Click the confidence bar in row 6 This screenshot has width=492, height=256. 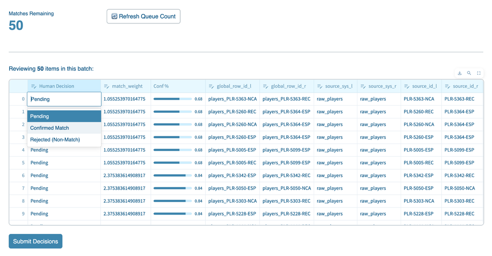point(172,175)
